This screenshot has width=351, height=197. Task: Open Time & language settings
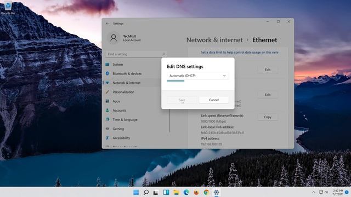tap(125, 119)
